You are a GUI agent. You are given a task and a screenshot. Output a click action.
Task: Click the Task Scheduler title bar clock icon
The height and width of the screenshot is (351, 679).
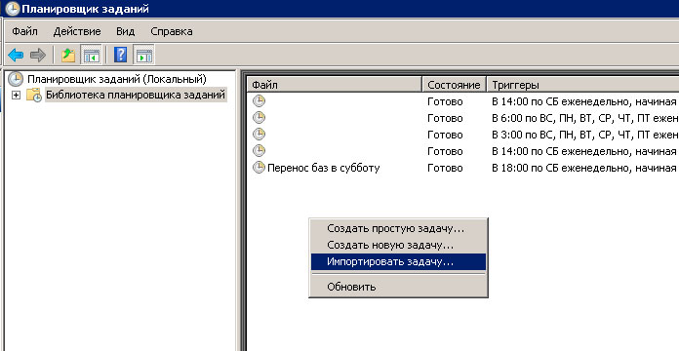click(12, 9)
